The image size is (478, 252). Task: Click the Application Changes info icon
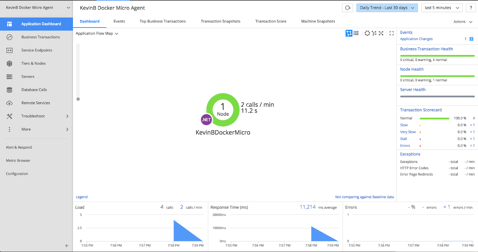point(471,39)
